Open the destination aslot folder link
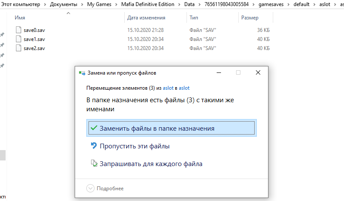Viewport: 344px width, 201px height. [x=184, y=88]
